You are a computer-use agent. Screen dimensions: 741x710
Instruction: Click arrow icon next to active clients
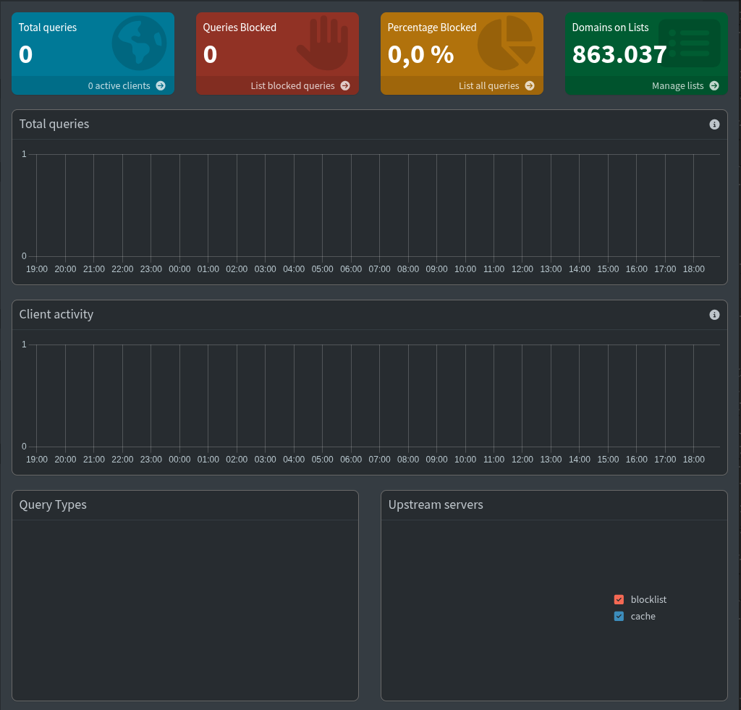[x=161, y=85]
